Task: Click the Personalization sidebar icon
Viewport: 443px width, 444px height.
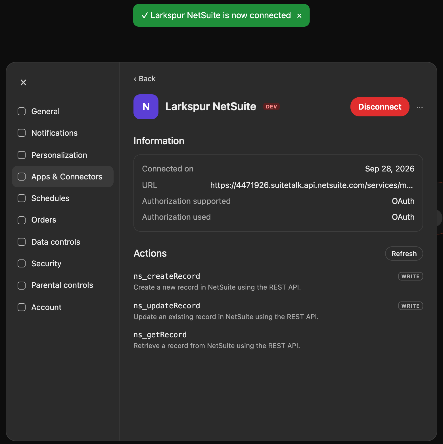Action: coord(22,155)
